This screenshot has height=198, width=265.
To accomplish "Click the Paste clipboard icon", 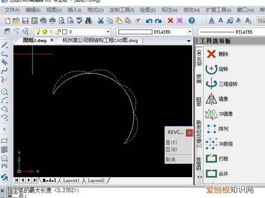I will click(x=119, y=21).
